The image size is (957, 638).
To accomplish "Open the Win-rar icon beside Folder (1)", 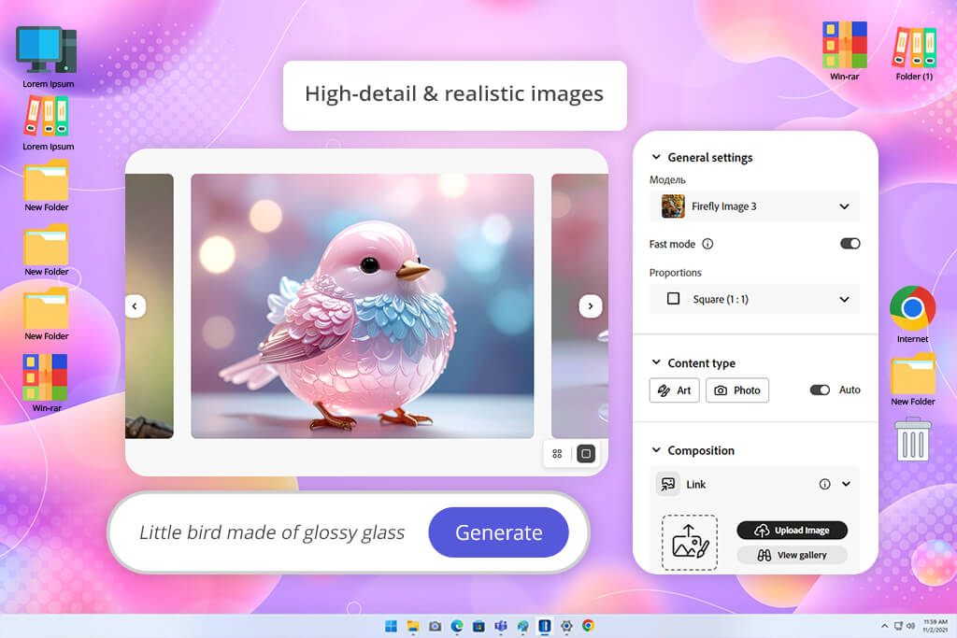I will point(845,52).
